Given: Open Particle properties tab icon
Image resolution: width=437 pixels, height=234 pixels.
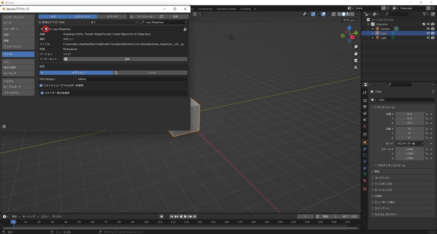Looking at the screenshot, I should click(x=365, y=155).
